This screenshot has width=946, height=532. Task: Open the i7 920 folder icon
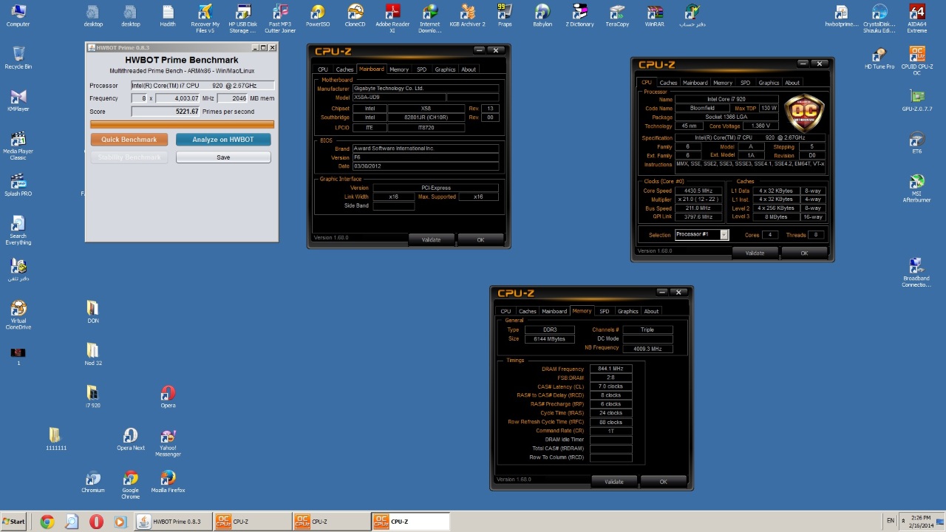[x=92, y=397]
